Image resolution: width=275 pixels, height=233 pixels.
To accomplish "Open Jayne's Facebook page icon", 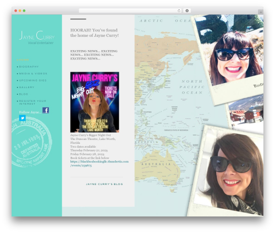I will tap(46, 110).
